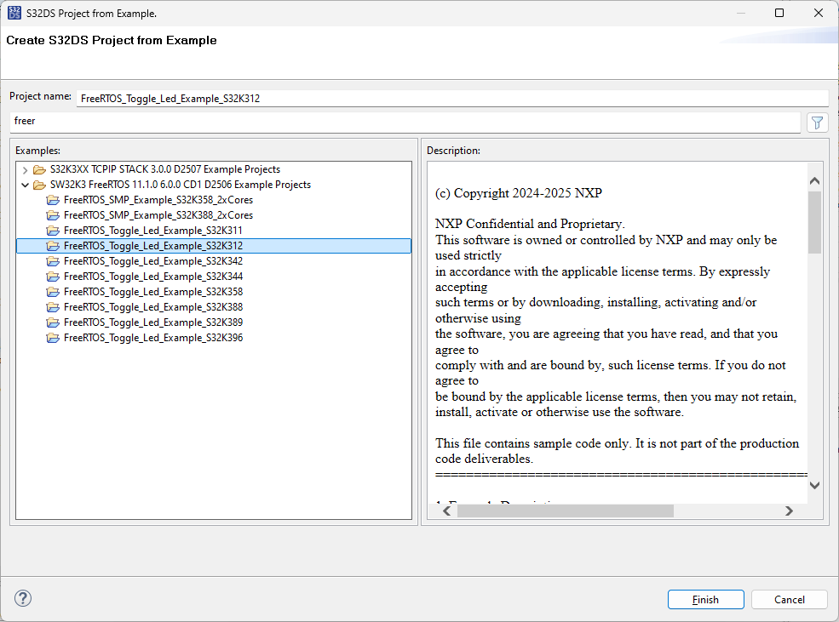839x622 pixels.
Task: Click the filter funnel icon beside search
Action: tap(817, 123)
